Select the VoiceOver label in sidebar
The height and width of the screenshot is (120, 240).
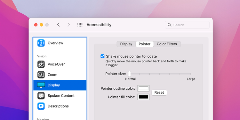pos(56,64)
